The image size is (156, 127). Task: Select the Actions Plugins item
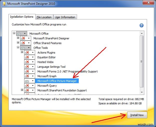[46, 53]
